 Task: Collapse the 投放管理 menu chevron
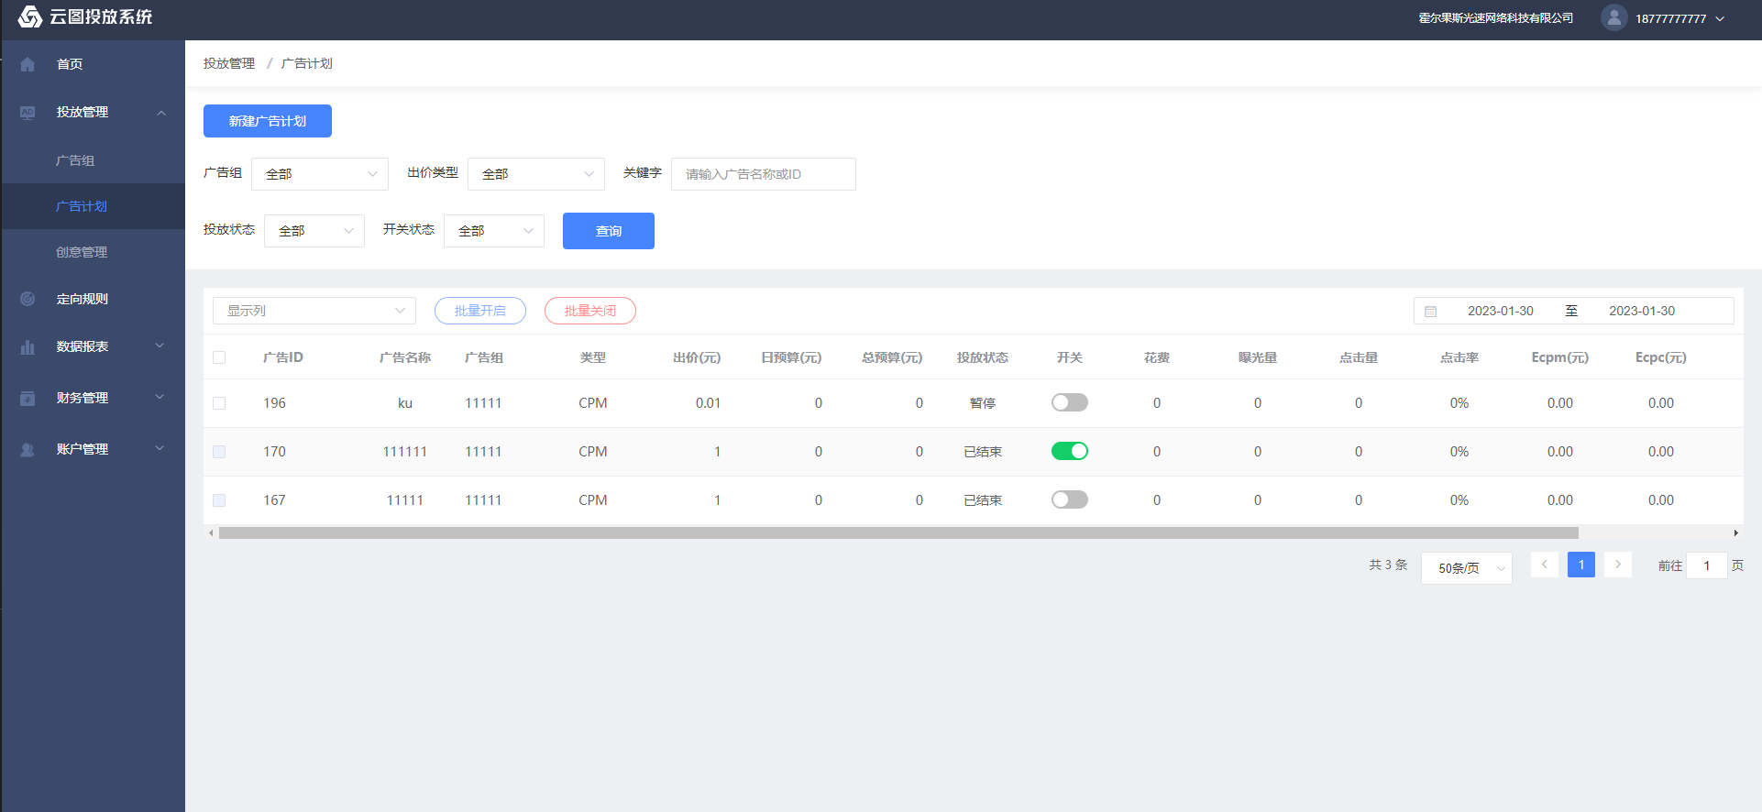point(161,113)
